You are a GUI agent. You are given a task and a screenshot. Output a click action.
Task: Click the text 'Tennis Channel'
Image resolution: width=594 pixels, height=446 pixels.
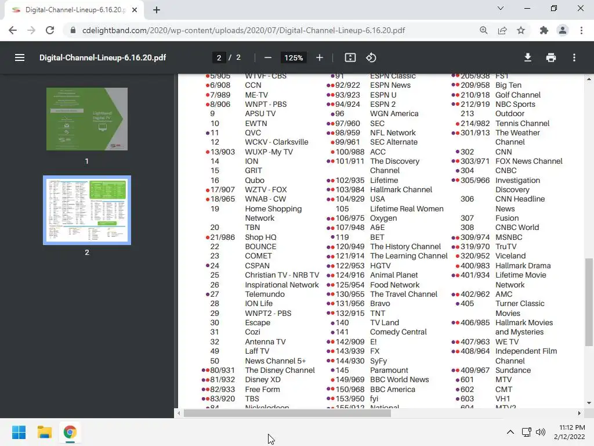pyautogui.click(x=522, y=123)
